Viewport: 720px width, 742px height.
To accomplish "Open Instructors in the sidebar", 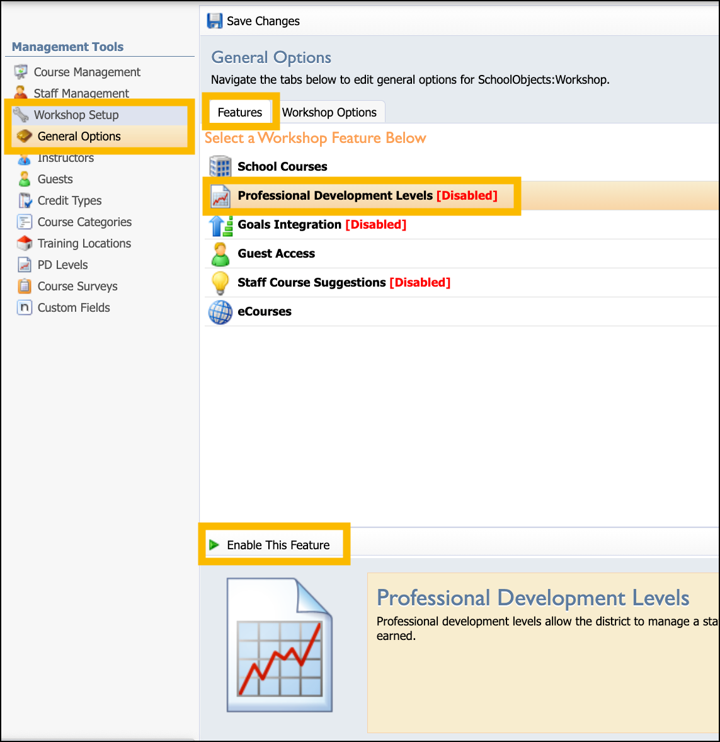I will [66, 158].
